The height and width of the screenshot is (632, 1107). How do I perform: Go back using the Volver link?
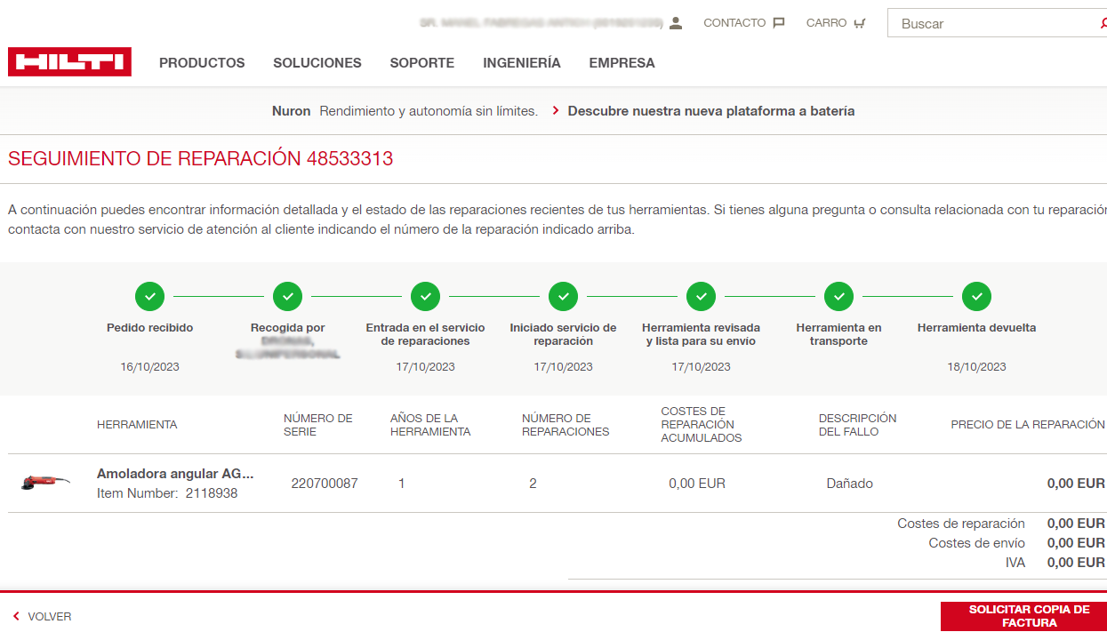coord(43,616)
